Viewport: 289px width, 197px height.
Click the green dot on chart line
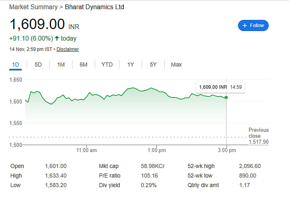coord(226,98)
